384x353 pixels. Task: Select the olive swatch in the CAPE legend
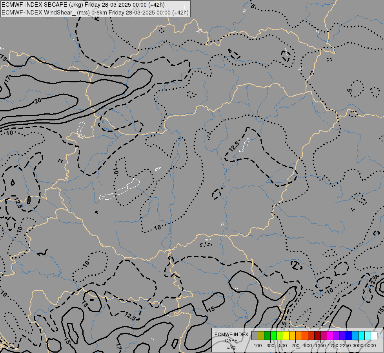point(261,335)
